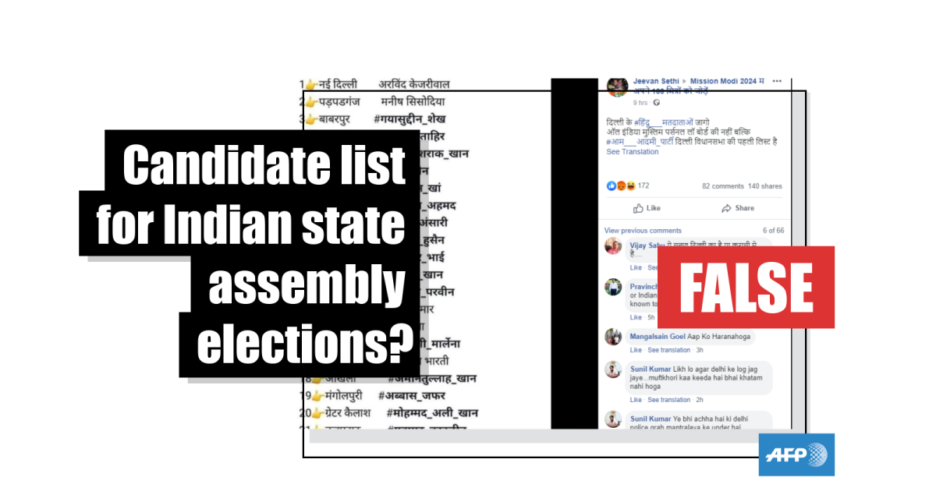Click the AFP logo badge
The width and height of the screenshot is (936, 491).
[x=796, y=454]
